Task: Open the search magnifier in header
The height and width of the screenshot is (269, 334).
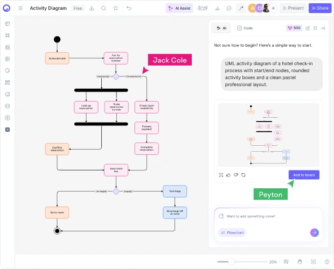Action: point(103,8)
